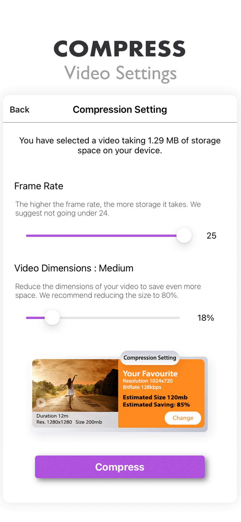
Task: Click Video Dimensions : Medium heading
Action: 74,268
